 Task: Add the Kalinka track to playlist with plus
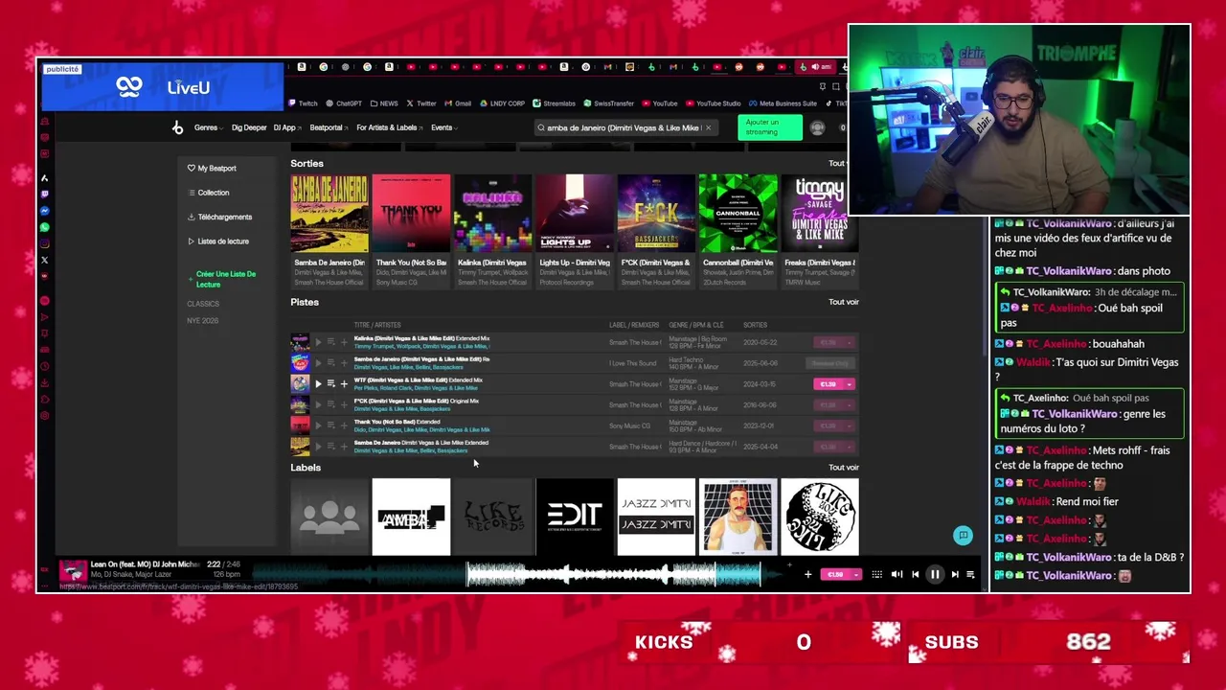coord(344,342)
